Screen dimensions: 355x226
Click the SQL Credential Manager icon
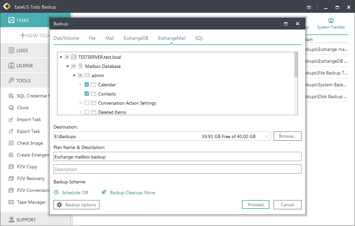pyautogui.click(x=11, y=96)
